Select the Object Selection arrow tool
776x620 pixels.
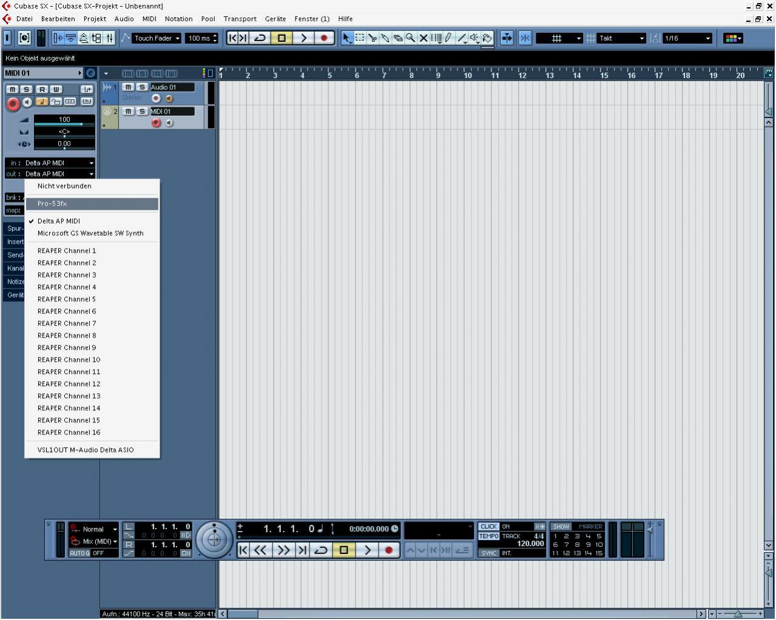click(x=347, y=38)
